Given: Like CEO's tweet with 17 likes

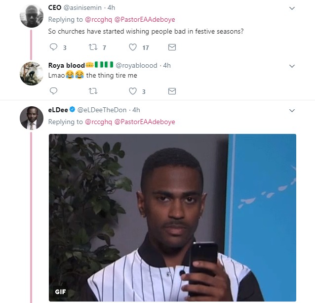Looking at the screenshot, I should (132, 47).
